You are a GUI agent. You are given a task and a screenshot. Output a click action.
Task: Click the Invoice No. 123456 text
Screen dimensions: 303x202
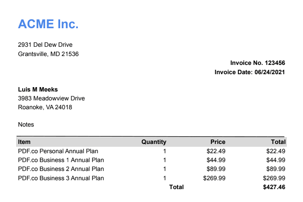[x=257, y=63]
